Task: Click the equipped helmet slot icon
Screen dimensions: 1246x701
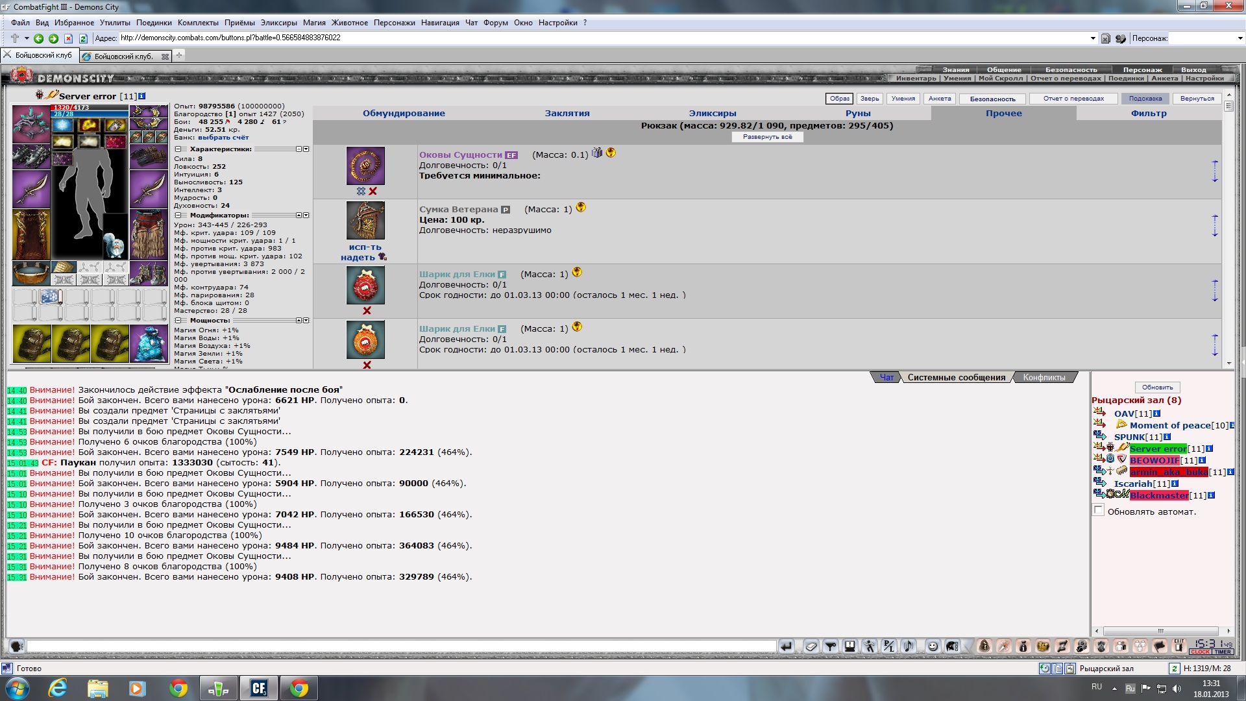Action: (x=31, y=124)
